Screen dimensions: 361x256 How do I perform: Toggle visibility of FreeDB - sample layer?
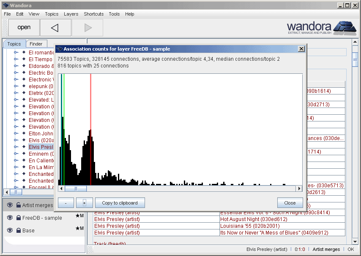coord(10,218)
